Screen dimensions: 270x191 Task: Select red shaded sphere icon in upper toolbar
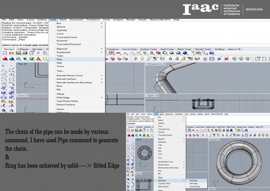5,58
